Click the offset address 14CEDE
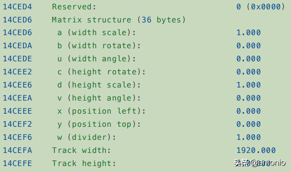The height and width of the screenshot is (172, 291). click(18, 59)
